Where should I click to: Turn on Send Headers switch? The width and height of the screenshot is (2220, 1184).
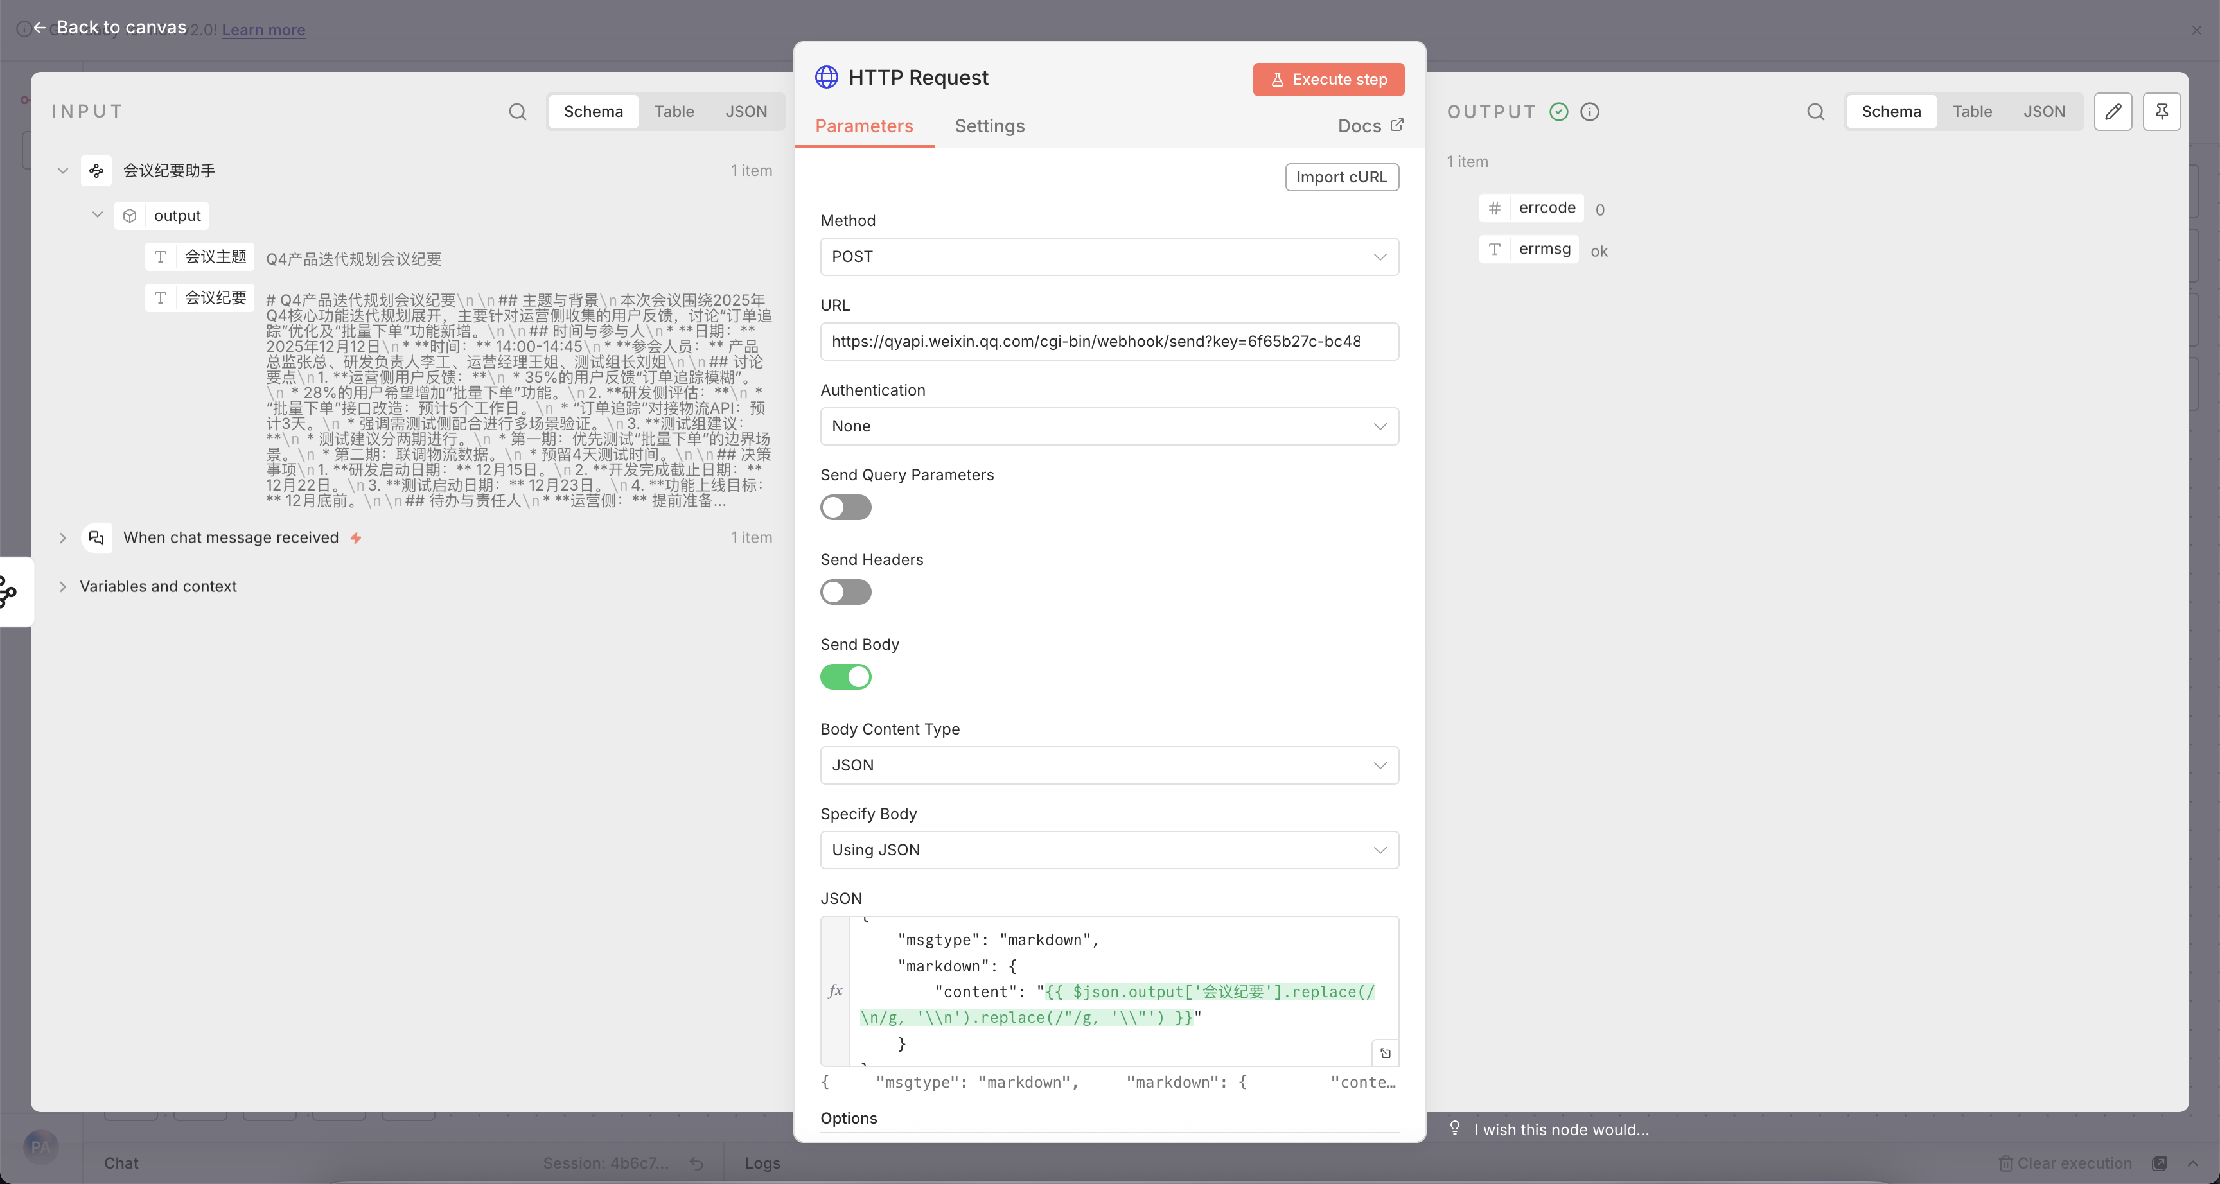[845, 592]
